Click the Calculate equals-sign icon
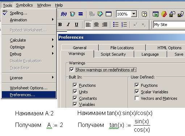The width and height of the screenshot is (185, 136). tap(81, 14)
